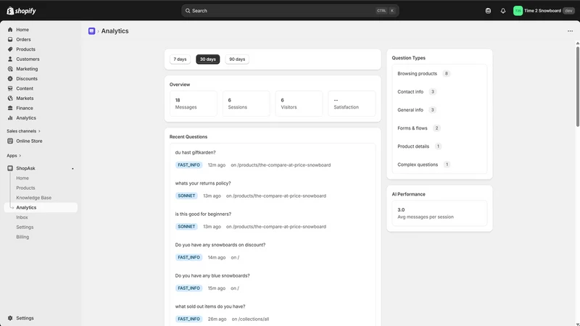The height and width of the screenshot is (326, 580).
Task: Click the Visitors overview card
Action: coord(299,104)
